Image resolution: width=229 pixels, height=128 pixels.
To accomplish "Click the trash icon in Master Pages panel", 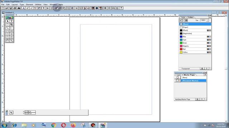I will (202, 99).
